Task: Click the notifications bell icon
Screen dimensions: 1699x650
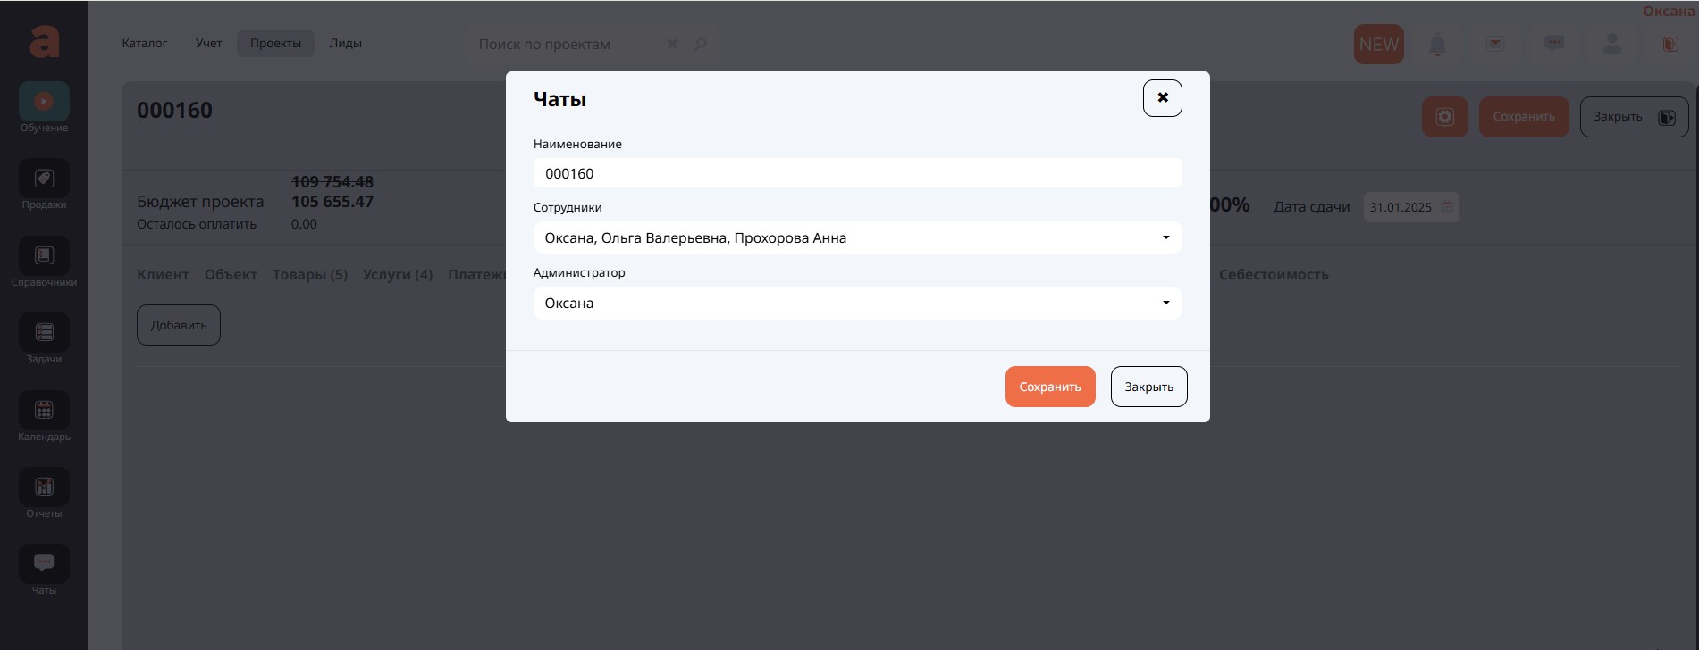Action: pyautogui.click(x=1437, y=45)
